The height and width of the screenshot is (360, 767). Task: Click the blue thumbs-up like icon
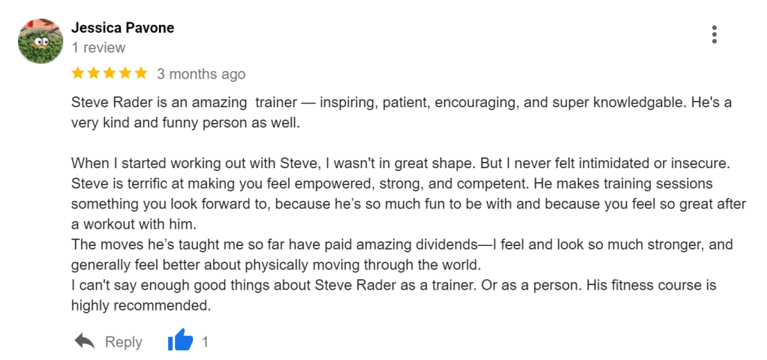(180, 341)
